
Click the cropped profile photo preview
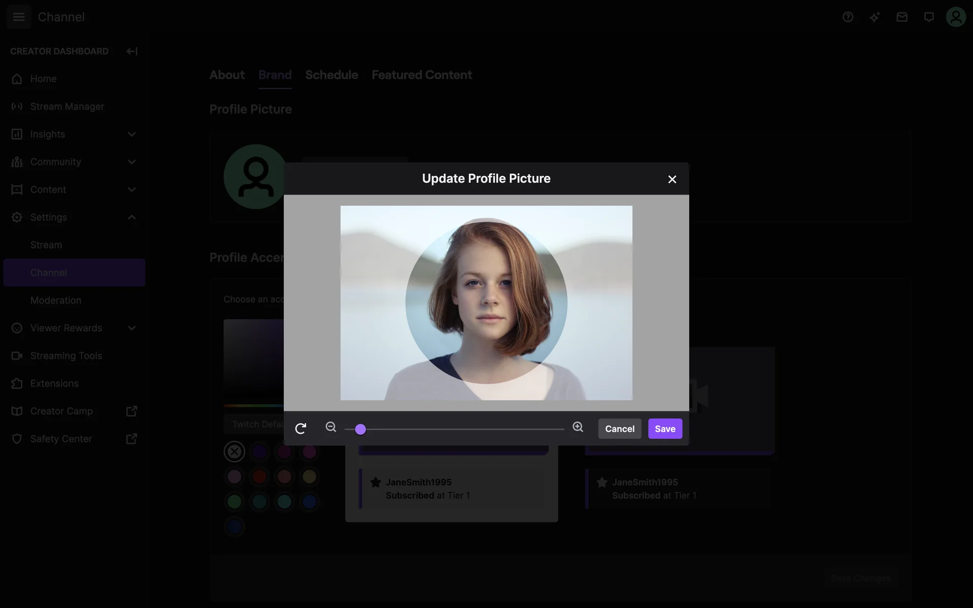(x=486, y=302)
